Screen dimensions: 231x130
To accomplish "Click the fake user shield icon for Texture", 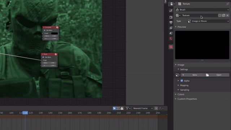I will tap(220, 15).
